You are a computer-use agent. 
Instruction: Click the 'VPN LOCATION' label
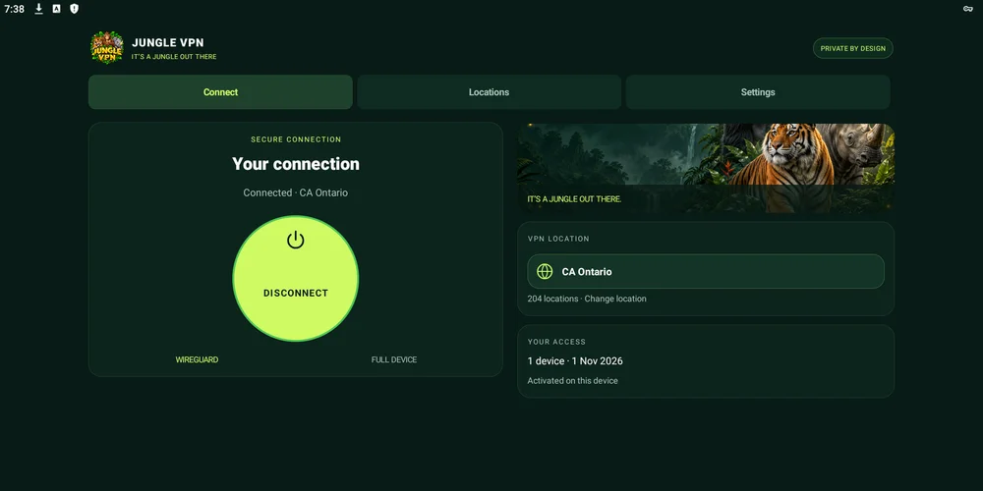click(x=558, y=239)
